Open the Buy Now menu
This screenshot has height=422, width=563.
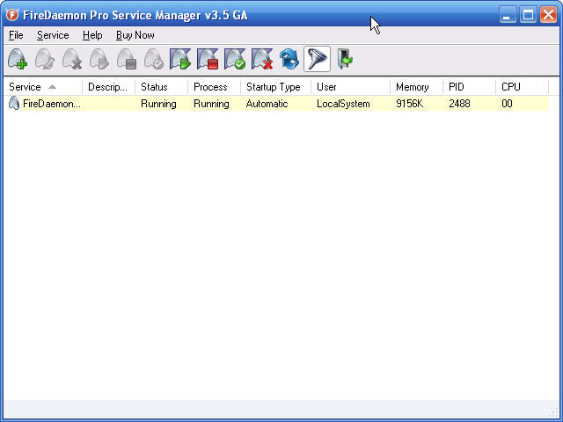click(135, 35)
